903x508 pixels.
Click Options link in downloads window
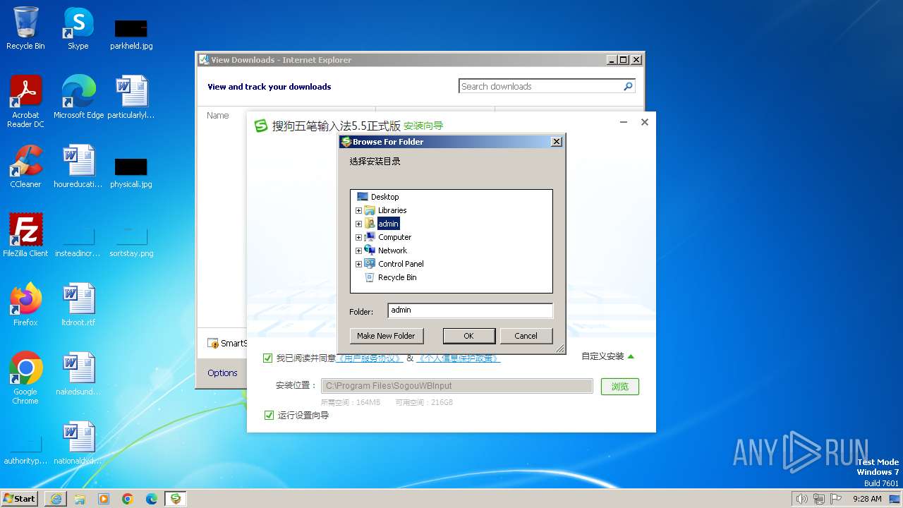222,373
